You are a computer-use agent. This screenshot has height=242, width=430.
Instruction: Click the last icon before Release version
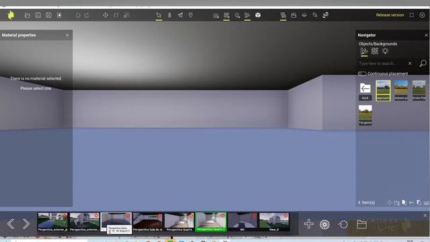[x=325, y=15]
